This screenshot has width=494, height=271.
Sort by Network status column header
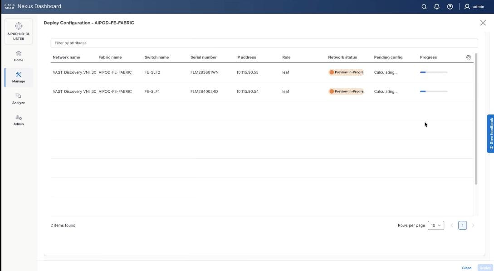[342, 57]
